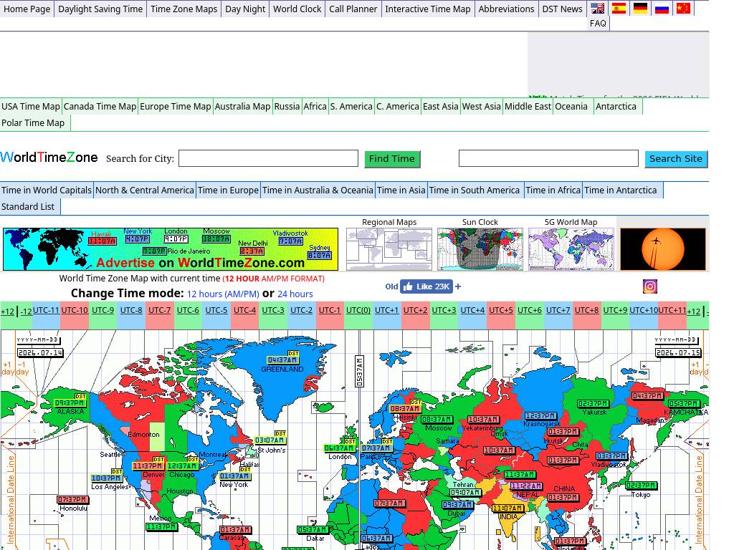Open the Sun Clock map thumbnail
Viewport: 734px width, 550px height.
pyautogui.click(x=480, y=249)
